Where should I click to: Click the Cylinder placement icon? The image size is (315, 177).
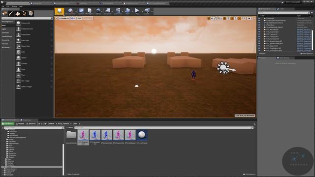tap(19, 63)
